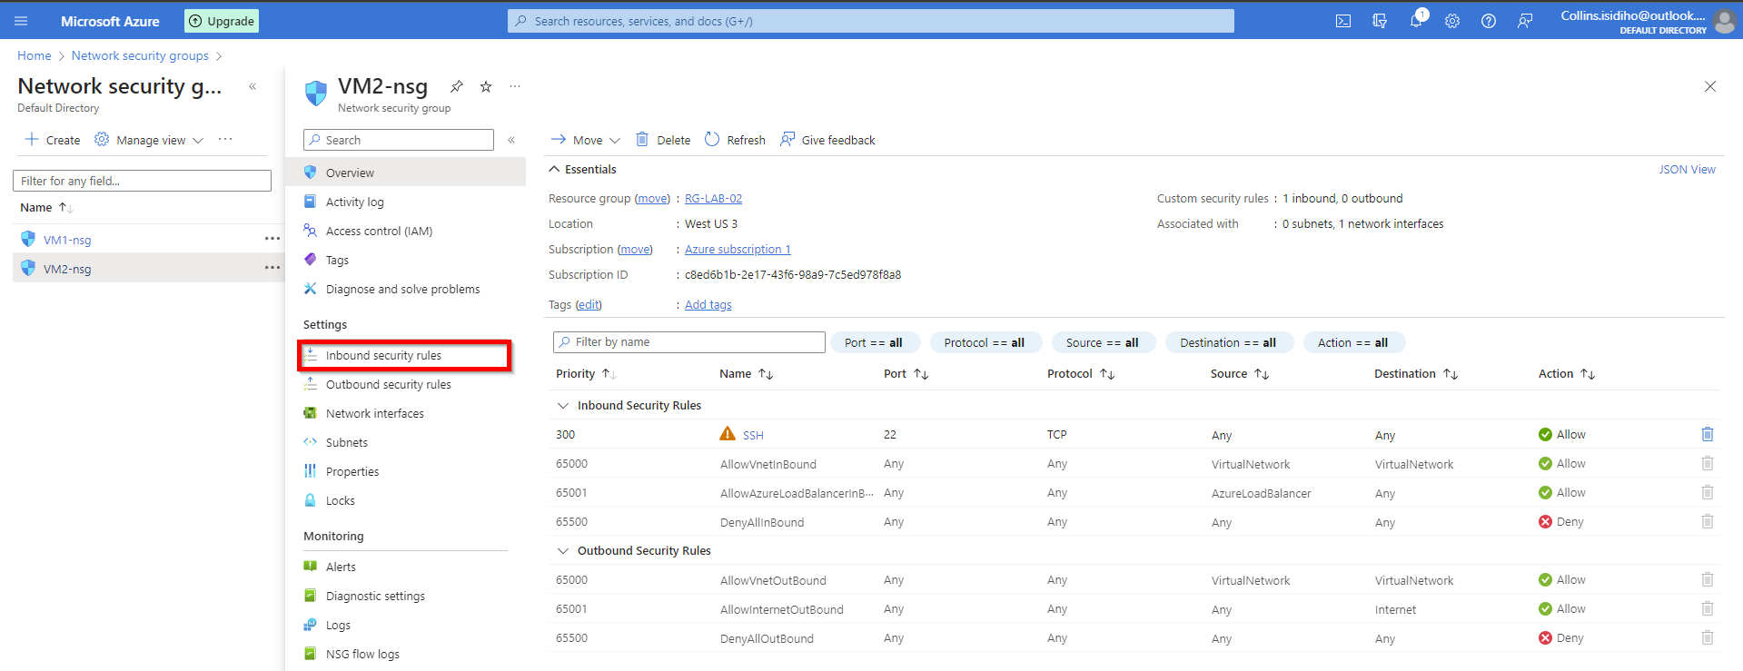This screenshot has height=671, width=1743.
Task: Create a new network security group
Action: 53,140
